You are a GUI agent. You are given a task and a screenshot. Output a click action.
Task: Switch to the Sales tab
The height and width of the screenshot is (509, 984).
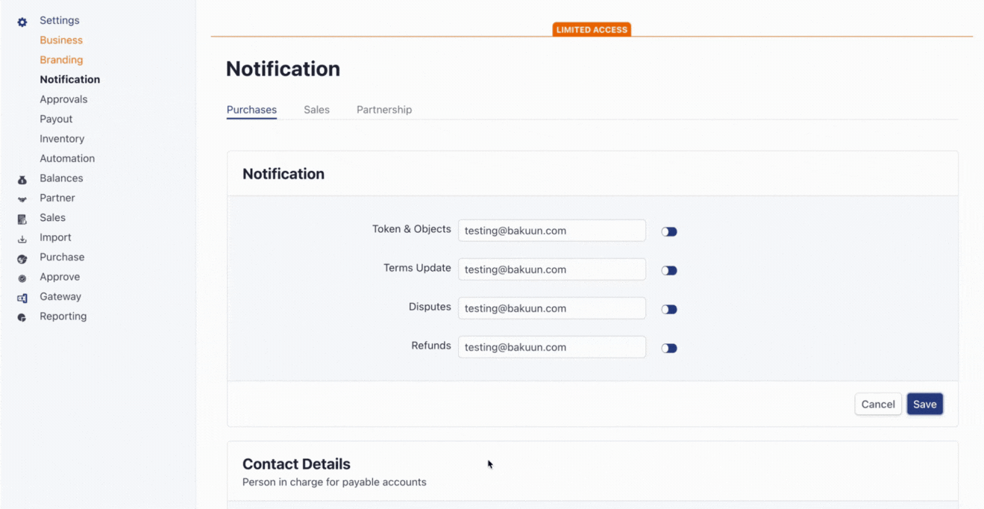tap(316, 109)
